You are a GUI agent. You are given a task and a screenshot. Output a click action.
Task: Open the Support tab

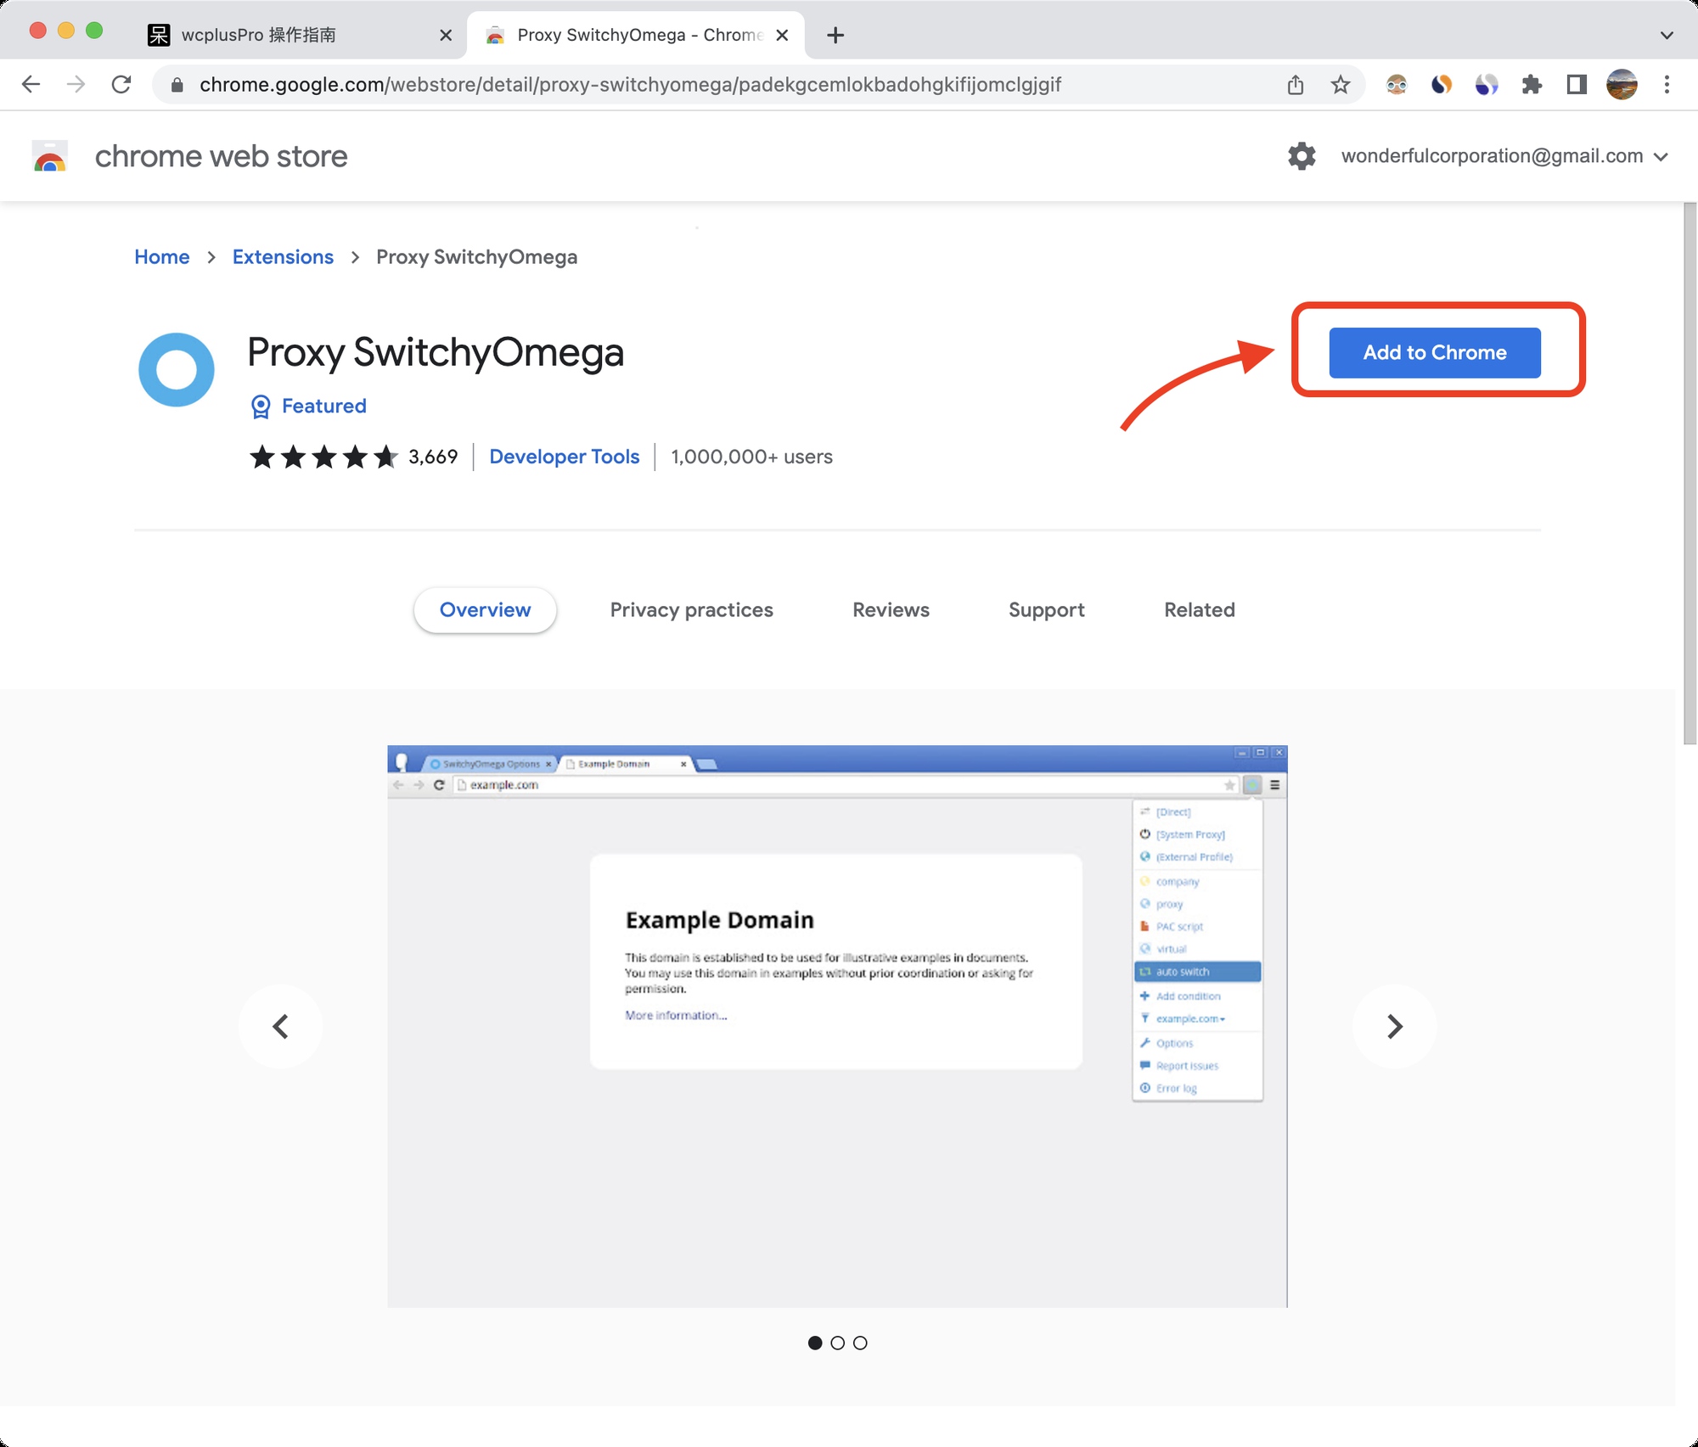[1046, 610]
